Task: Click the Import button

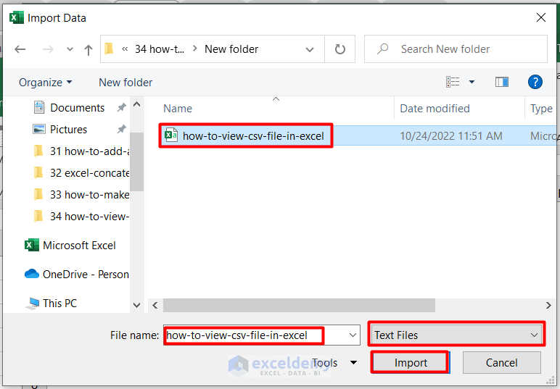Action: [x=411, y=363]
